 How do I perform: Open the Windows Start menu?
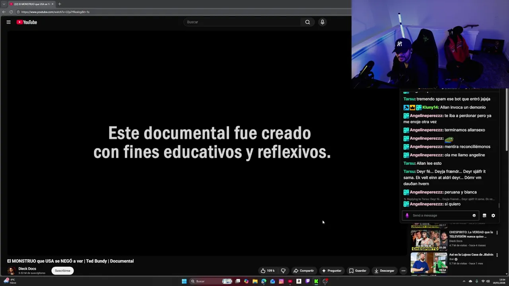[x=184, y=281]
